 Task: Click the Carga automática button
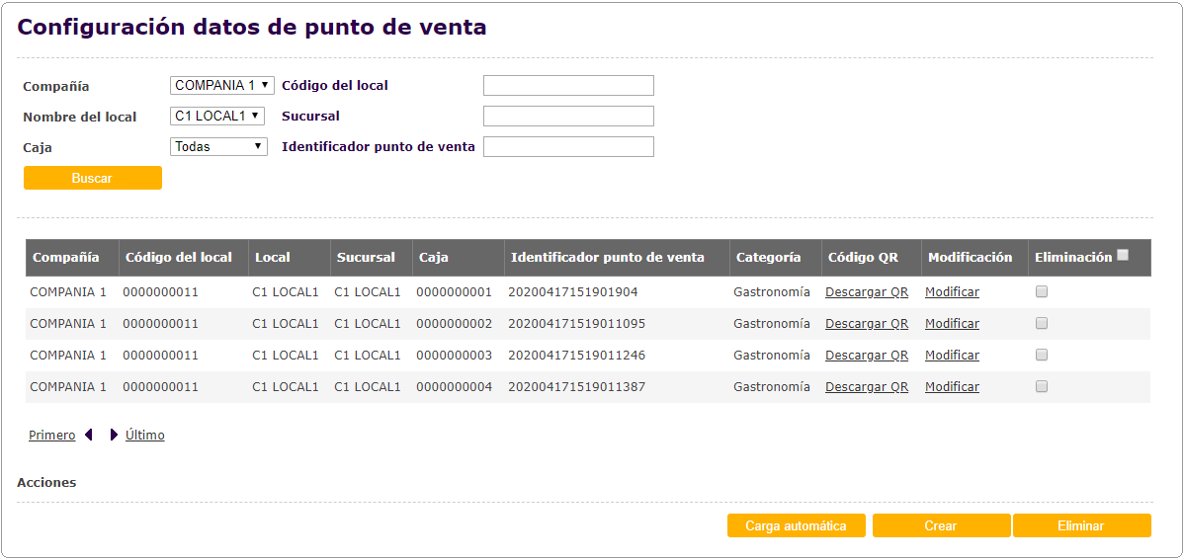coord(796,525)
